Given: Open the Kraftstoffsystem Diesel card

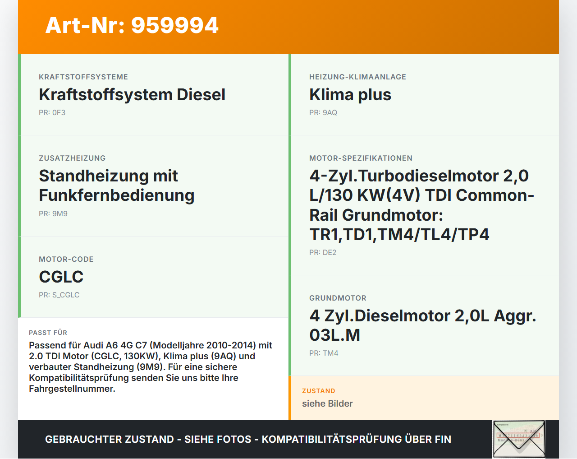Looking at the screenshot, I should pyautogui.click(x=132, y=95).
